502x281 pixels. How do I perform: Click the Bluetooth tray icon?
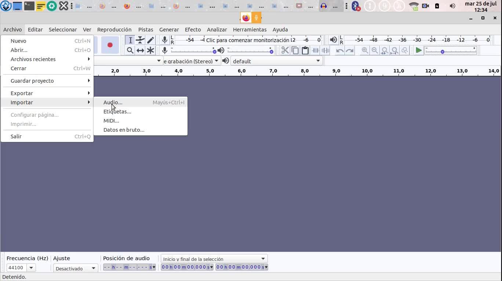355,6
